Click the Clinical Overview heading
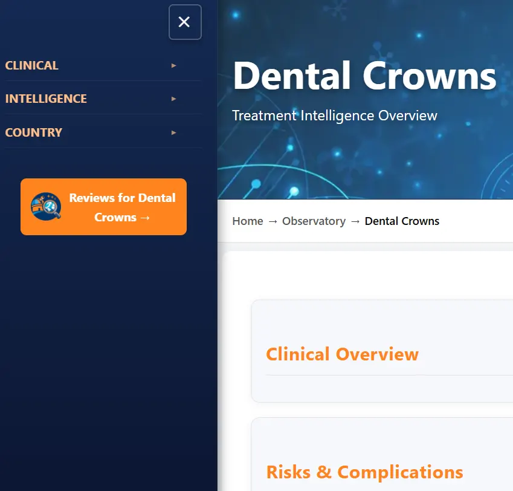This screenshot has width=513, height=491. [342, 354]
